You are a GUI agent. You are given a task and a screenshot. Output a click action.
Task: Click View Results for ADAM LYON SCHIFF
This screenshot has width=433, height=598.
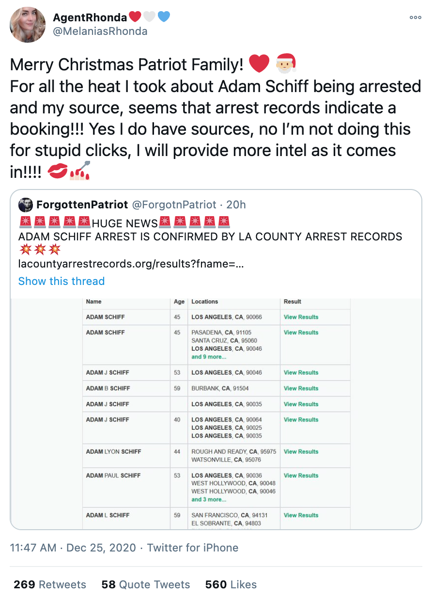coord(301,452)
